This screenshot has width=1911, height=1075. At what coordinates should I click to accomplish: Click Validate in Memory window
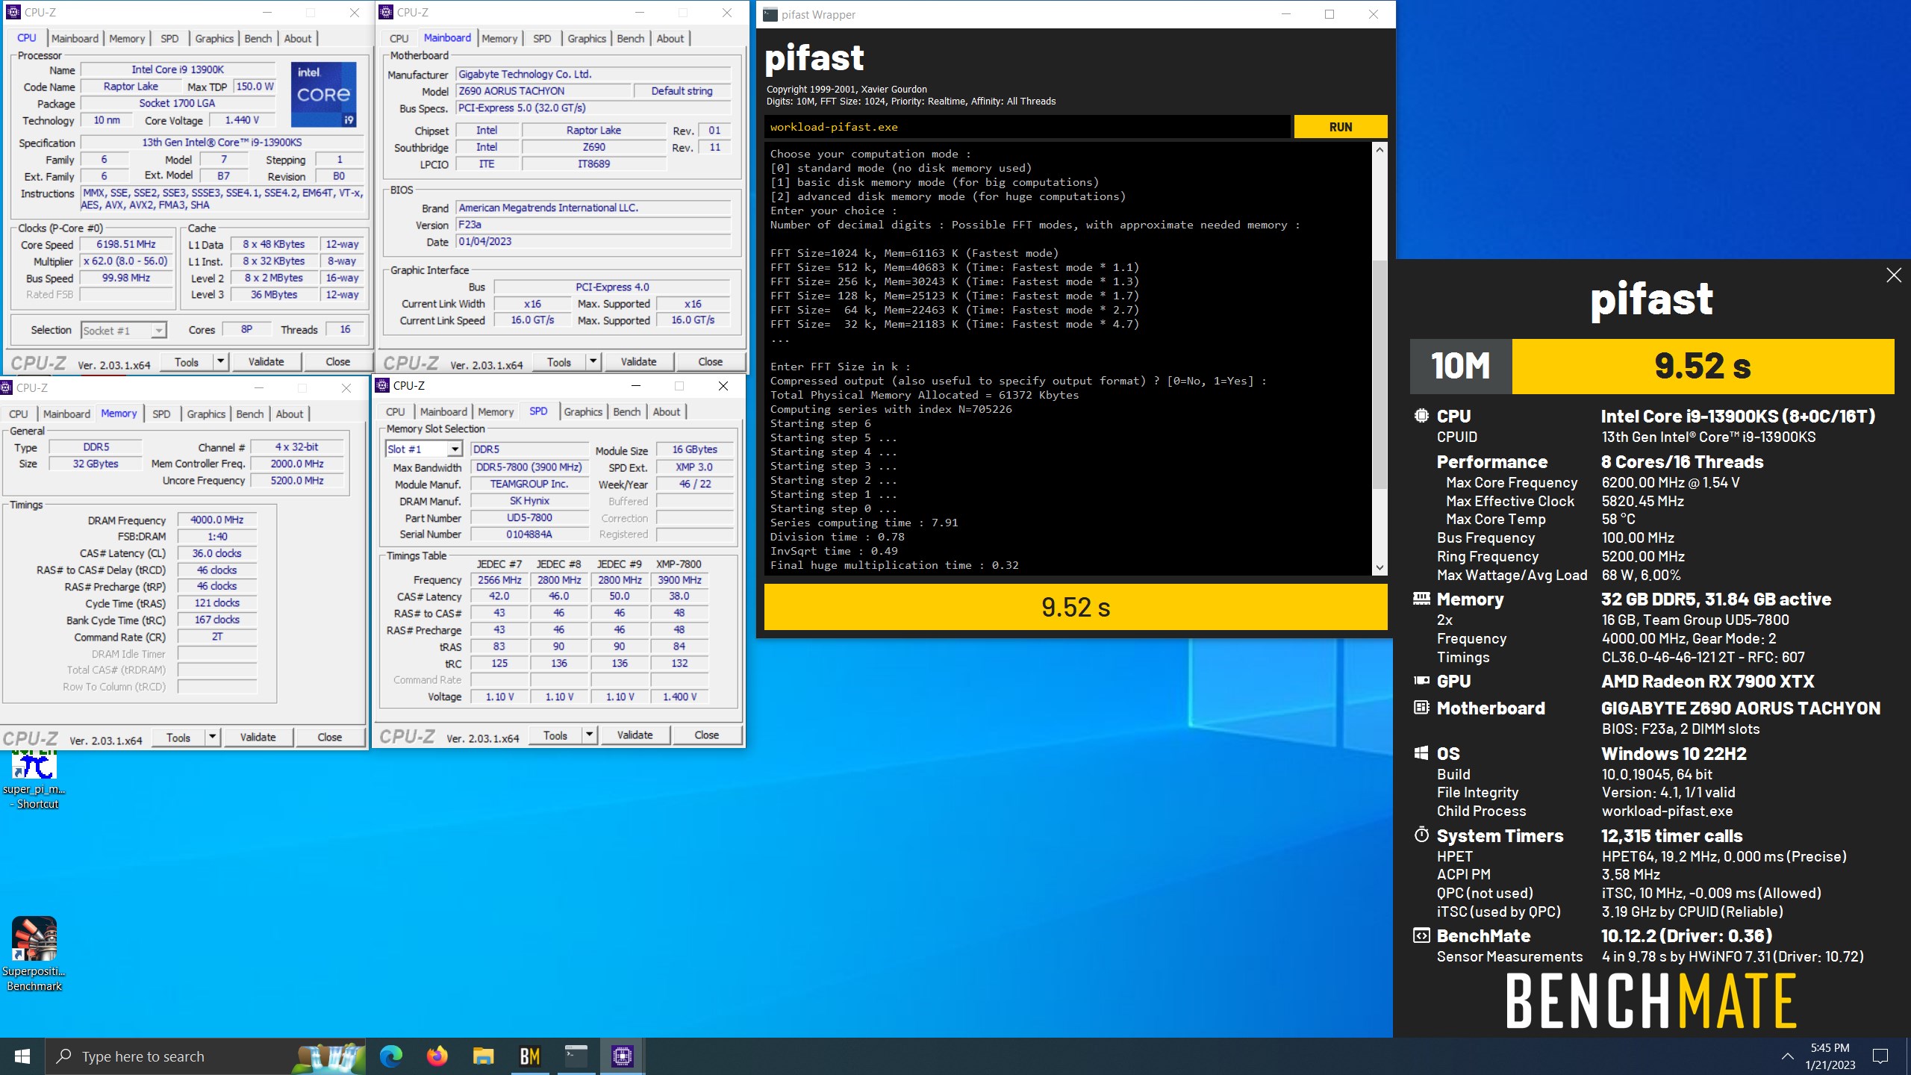click(x=258, y=737)
